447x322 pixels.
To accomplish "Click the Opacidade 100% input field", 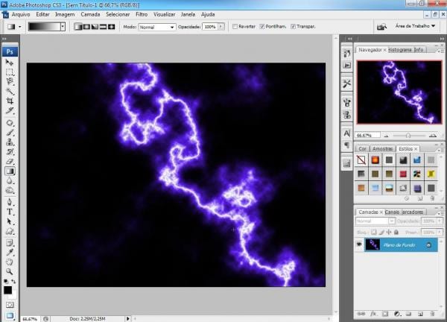I will [210, 27].
